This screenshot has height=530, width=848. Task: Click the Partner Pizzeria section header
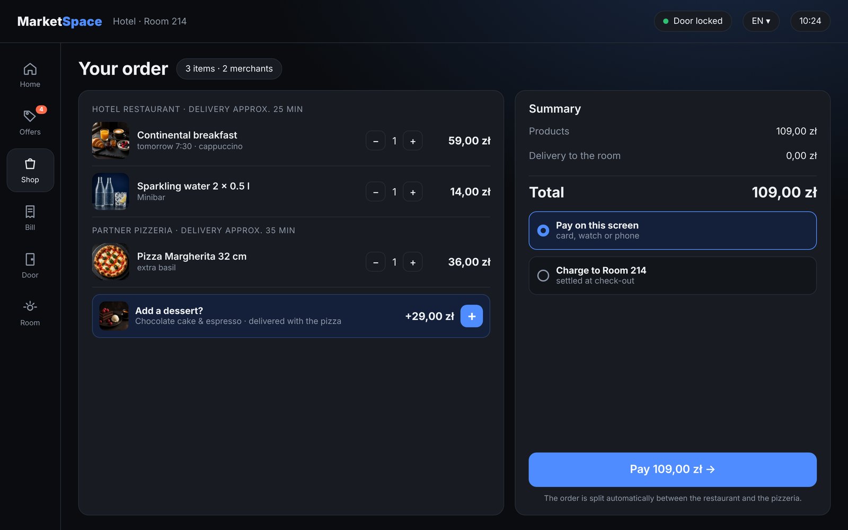point(193,231)
